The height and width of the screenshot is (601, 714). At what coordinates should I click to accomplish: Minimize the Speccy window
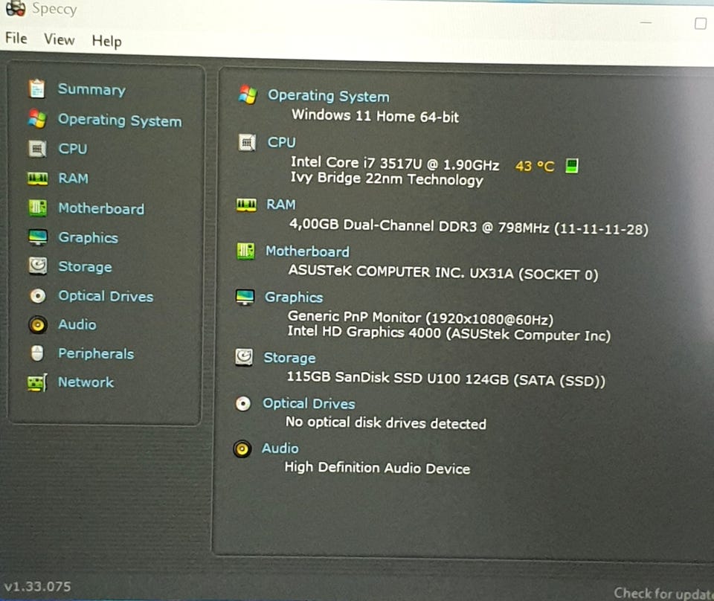point(646,22)
